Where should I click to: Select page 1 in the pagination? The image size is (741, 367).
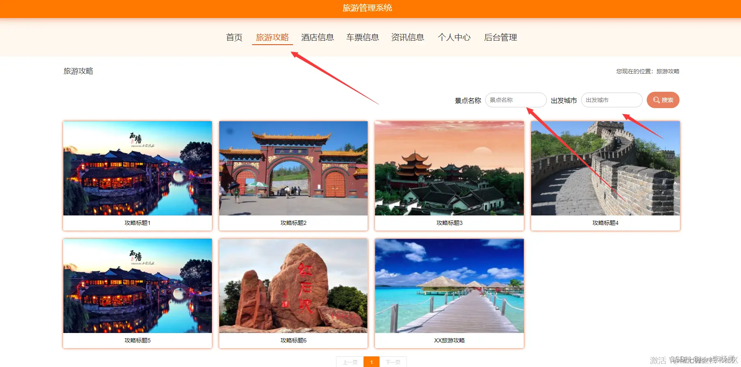tap(371, 362)
